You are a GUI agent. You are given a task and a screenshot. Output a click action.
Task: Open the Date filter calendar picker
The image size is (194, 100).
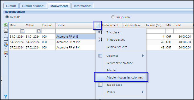(x=23, y=31)
